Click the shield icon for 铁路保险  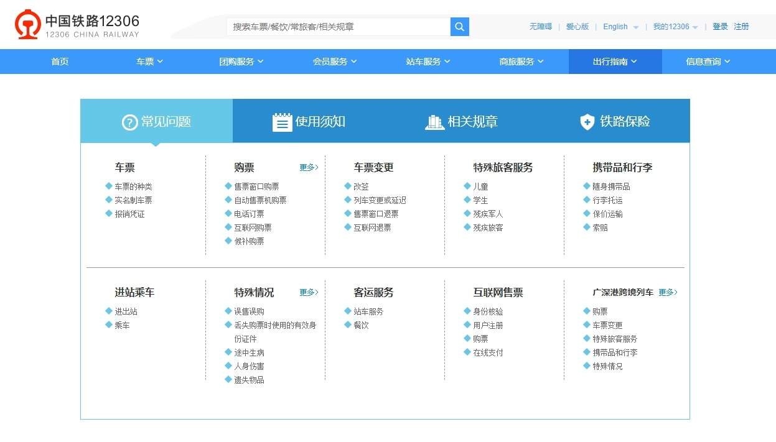point(587,122)
